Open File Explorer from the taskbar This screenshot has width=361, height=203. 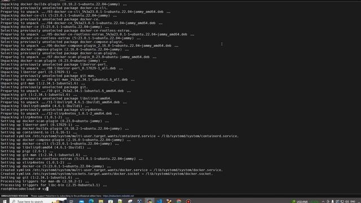(x=101, y=201)
